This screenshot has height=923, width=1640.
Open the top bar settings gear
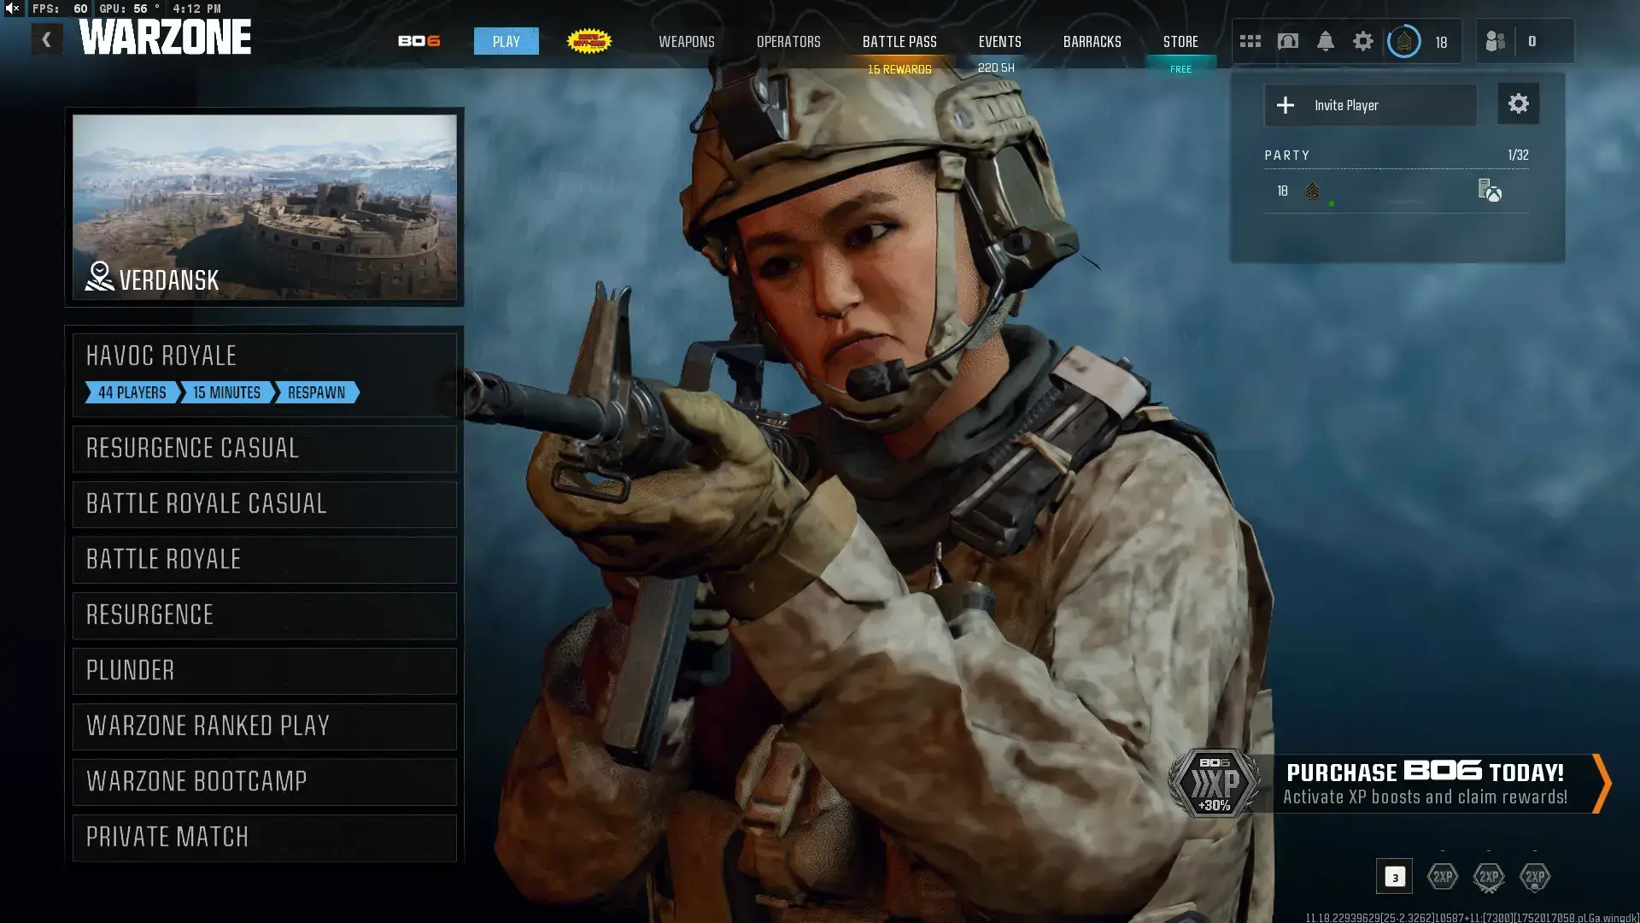[1362, 41]
